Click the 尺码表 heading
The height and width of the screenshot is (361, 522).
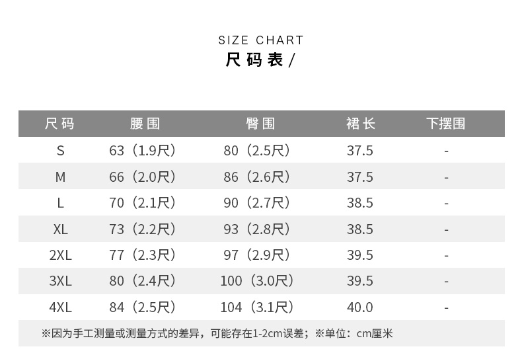(259, 60)
